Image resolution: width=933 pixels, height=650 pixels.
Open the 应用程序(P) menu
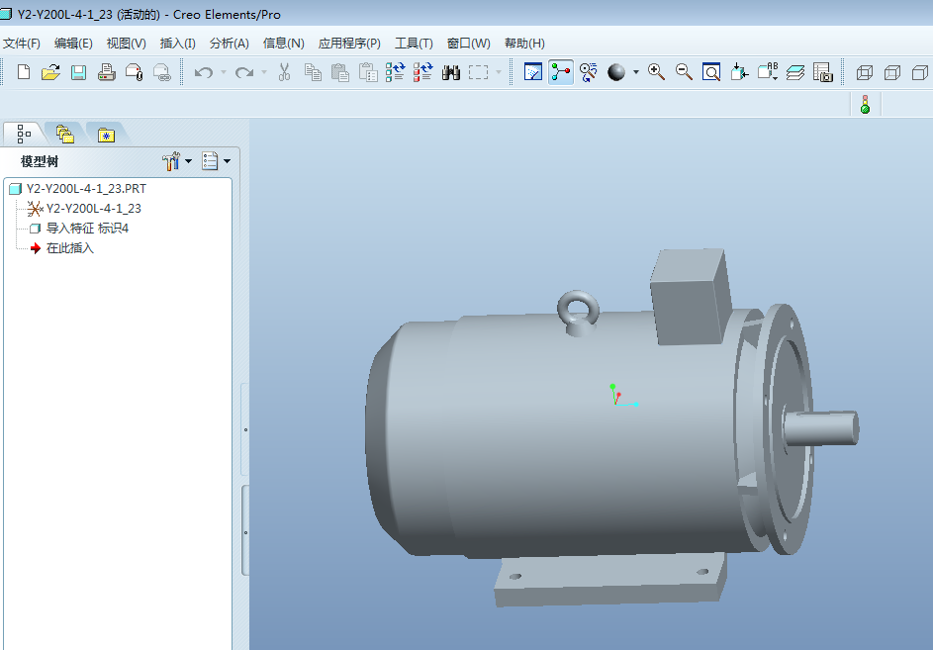349,44
